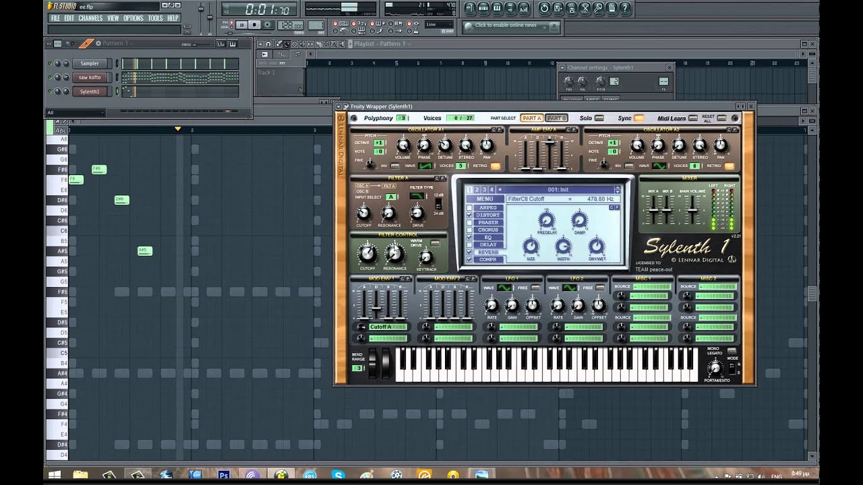Click the audio editor scissors icon
Viewport: 863px width, 485px height.
click(585, 8)
